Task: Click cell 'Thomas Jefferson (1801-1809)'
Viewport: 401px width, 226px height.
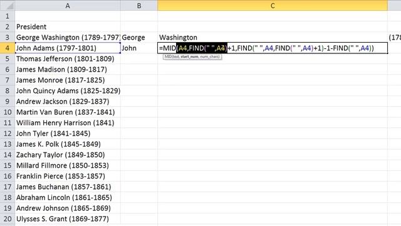Action: coord(68,58)
